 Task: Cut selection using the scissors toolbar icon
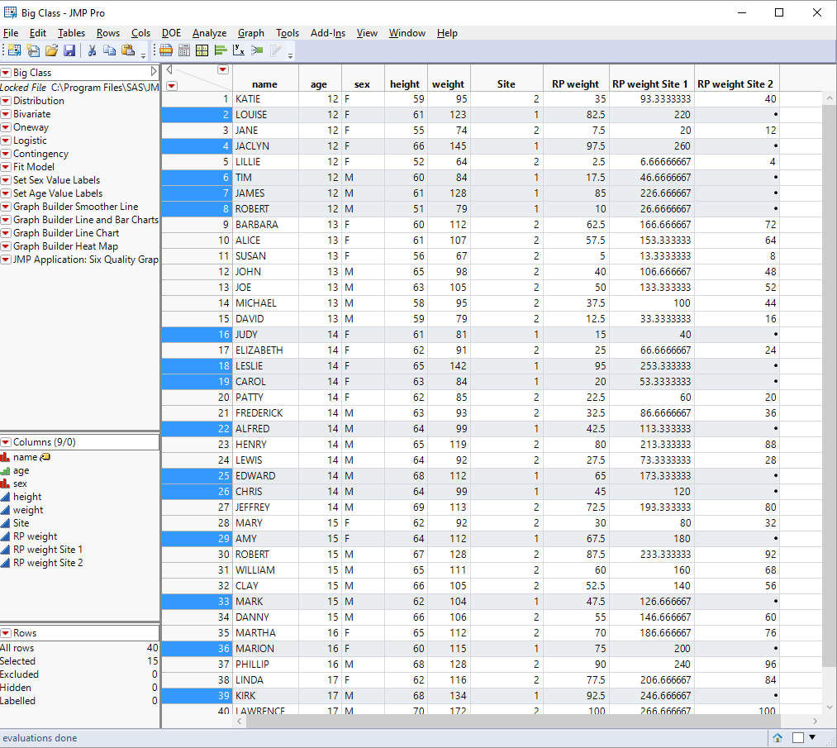click(92, 50)
